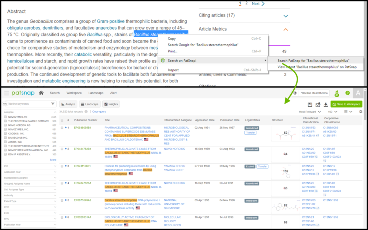368x230 pixels.
Task: Check DSM IP ASSETS B.V. filter
Action: (5, 154)
